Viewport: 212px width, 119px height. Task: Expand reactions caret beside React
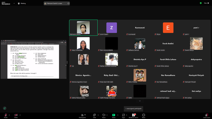pos(107,115)
